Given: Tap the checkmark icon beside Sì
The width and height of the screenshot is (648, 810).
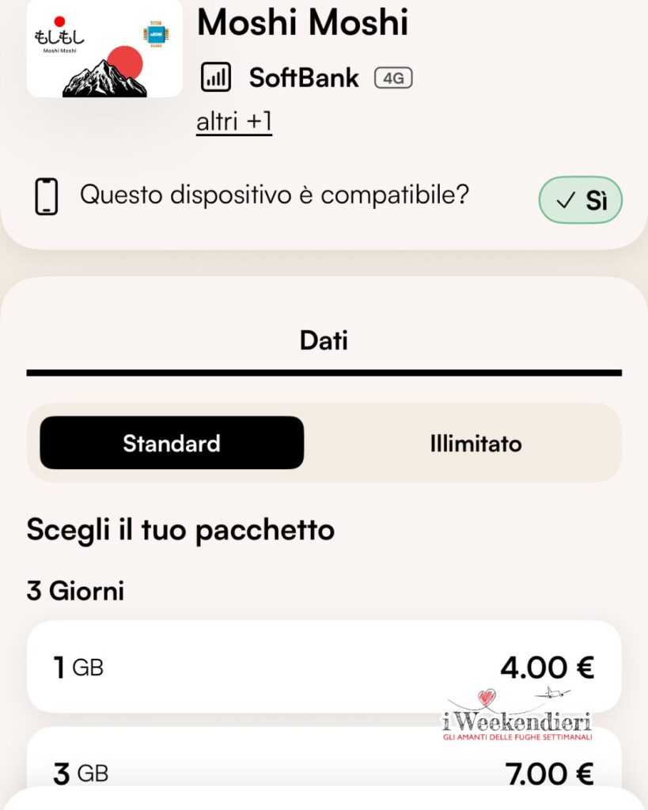Looking at the screenshot, I should click(x=565, y=201).
